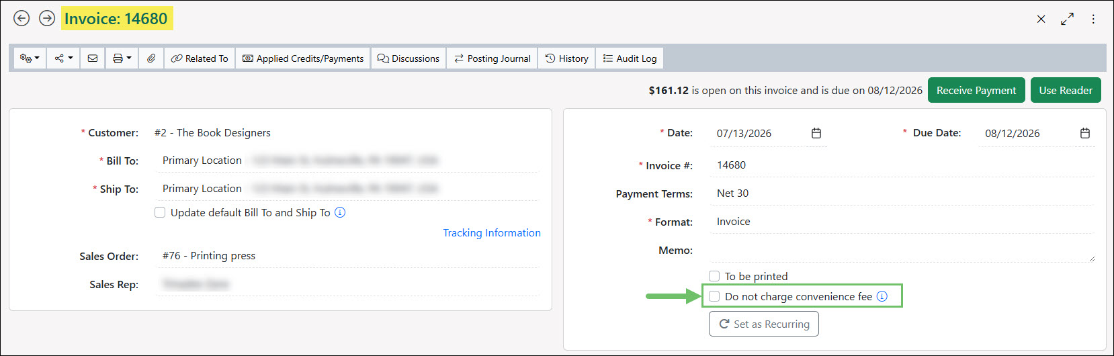Open the Due Date calendar picker icon
Viewport: 1114px width, 356px height.
click(1085, 133)
